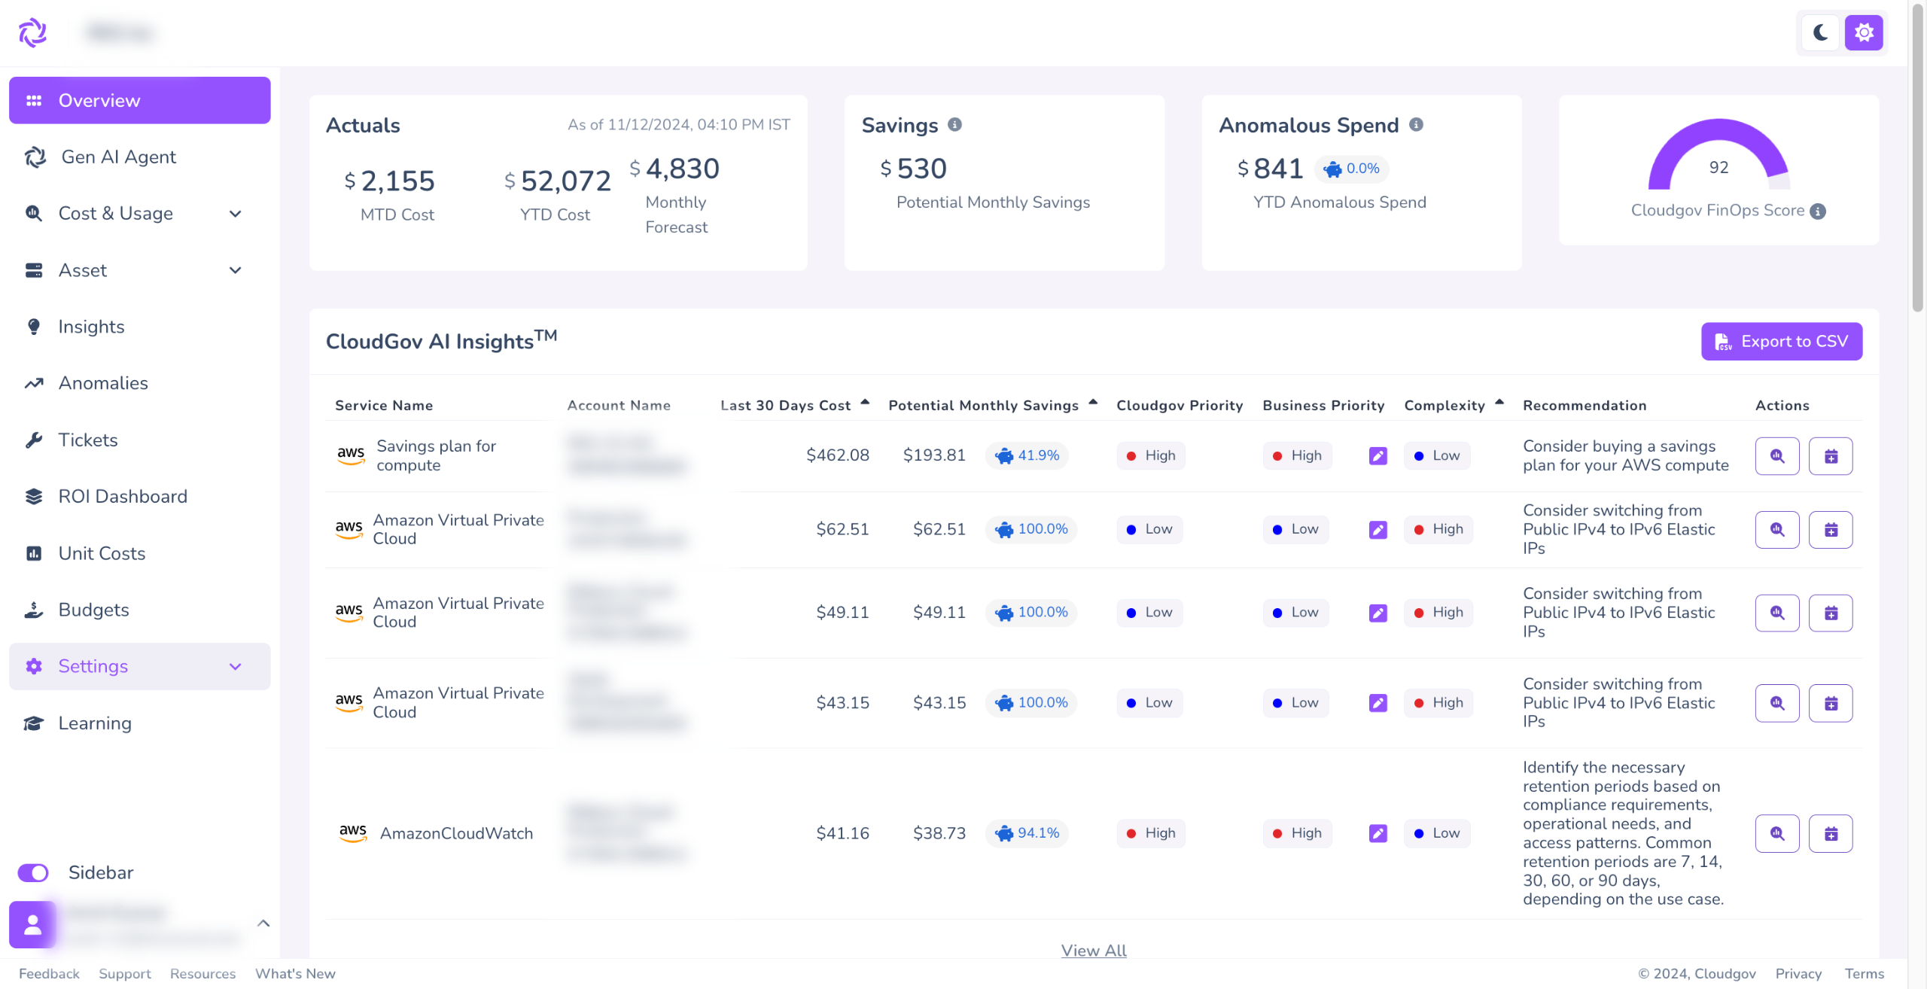Open the magnifier action for Savings plan row
1927x989 pixels.
[x=1776, y=456]
